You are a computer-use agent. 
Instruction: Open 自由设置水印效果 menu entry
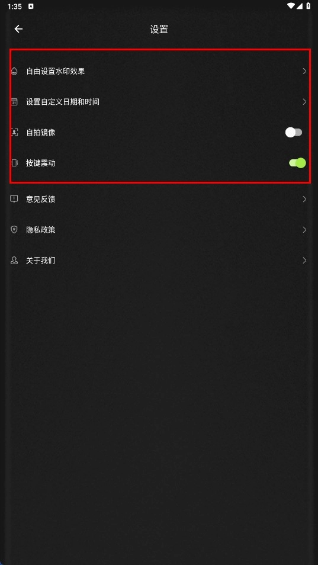(159, 71)
